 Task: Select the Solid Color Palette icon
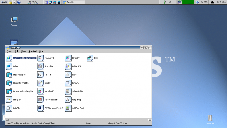coord(68,108)
